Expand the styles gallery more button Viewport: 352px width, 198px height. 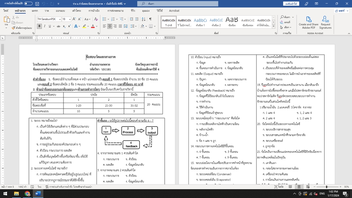pos(274,26)
